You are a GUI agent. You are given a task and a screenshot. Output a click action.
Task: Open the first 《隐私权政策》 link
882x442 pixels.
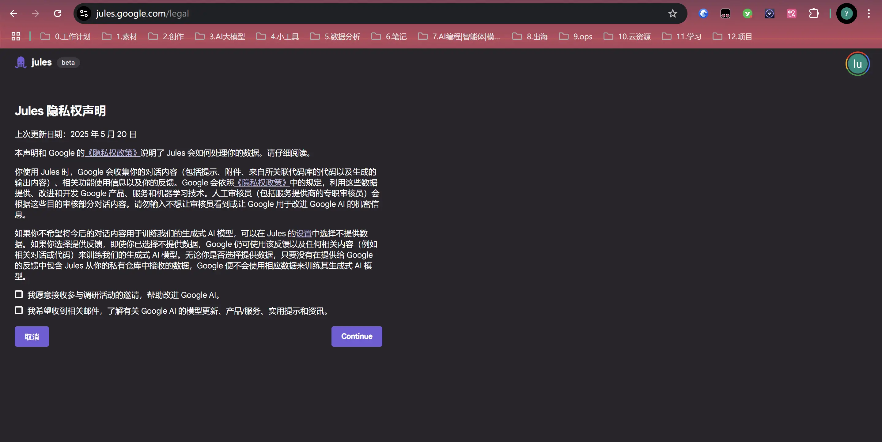tap(112, 153)
